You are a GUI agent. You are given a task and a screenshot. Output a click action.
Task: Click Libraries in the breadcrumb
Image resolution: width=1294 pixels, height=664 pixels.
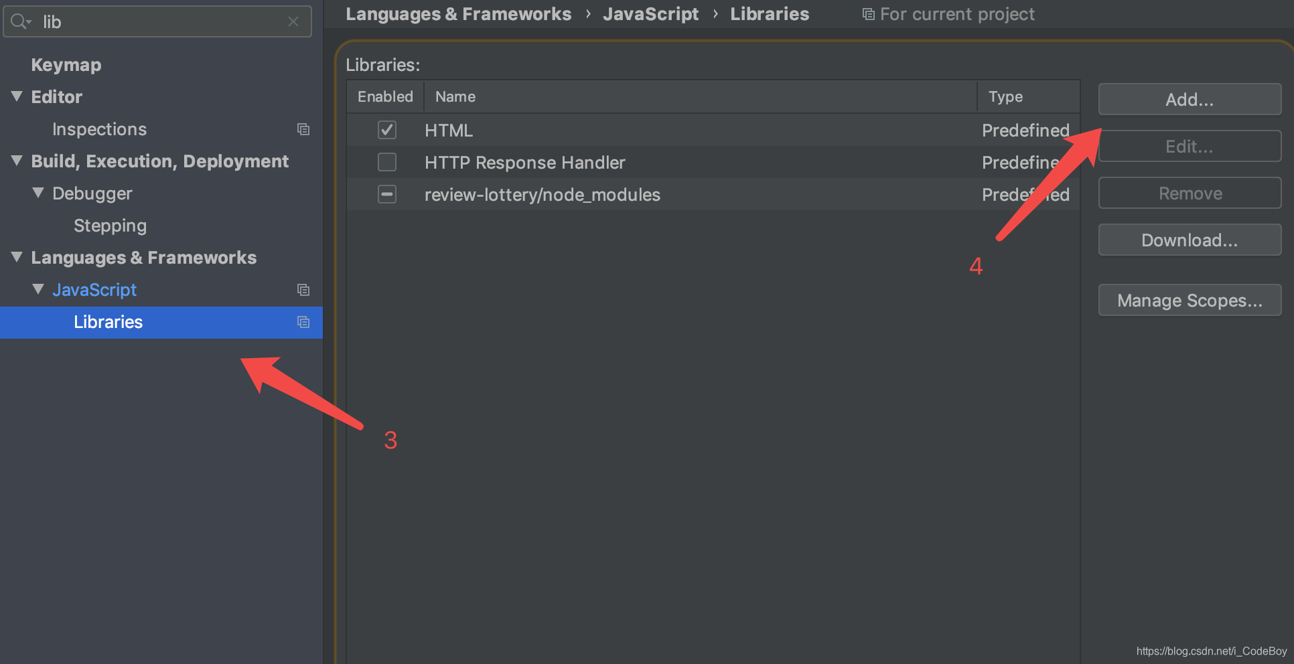pos(770,14)
